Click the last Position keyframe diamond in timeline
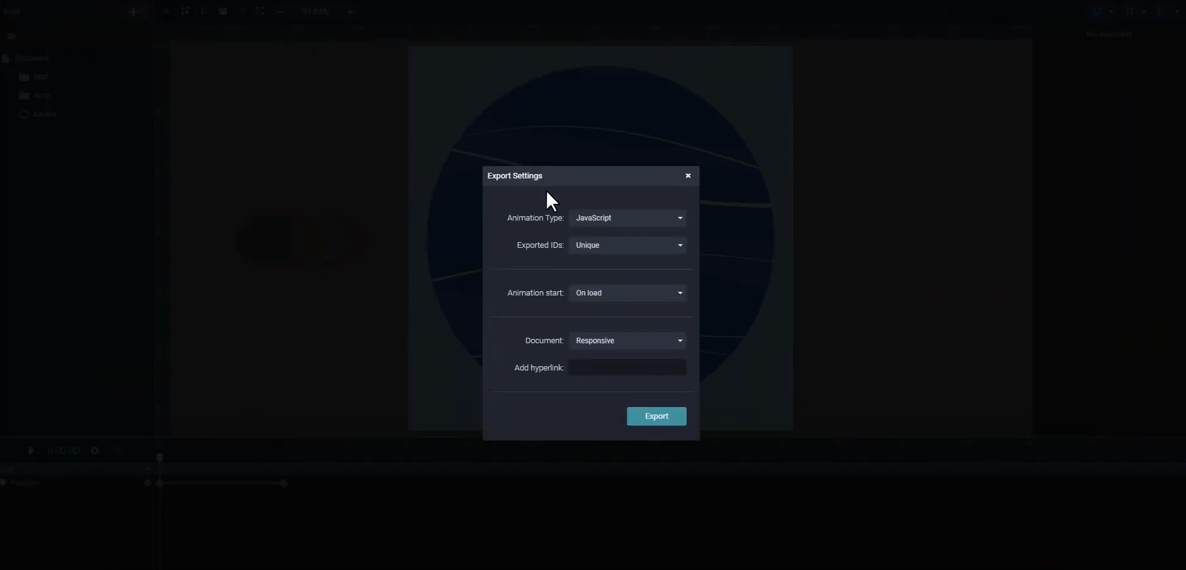The height and width of the screenshot is (570, 1186). (x=284, y=483)
